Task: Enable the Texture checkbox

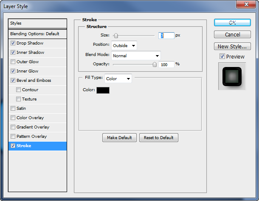Action: [x=18, y=99]
